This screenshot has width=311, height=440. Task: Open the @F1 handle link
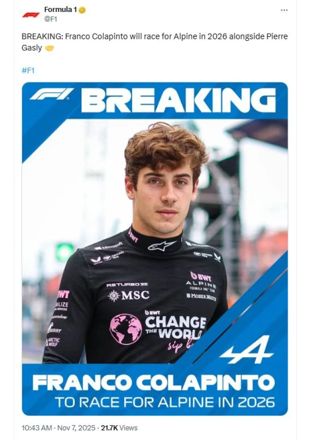pos(51,19)
